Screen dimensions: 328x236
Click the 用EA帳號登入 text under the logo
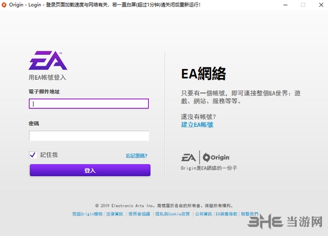(x=47, y=78)
